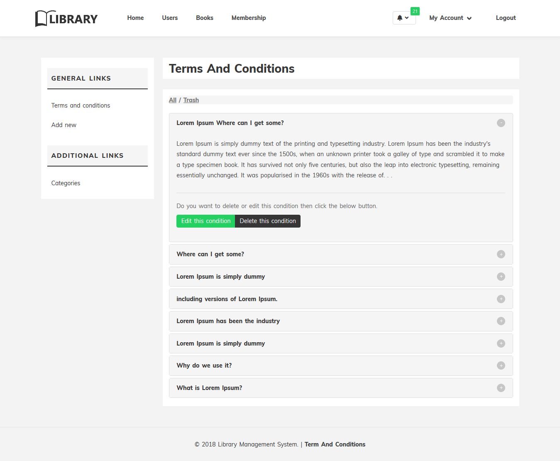Click the green 21 notification badge
The image size is (560, 461).
(415, 11)
